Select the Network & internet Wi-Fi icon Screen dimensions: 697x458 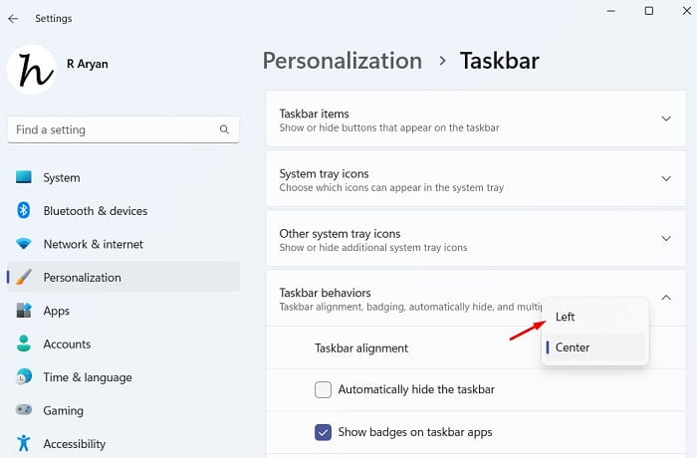pyautogui.click(x=24, y=244)
